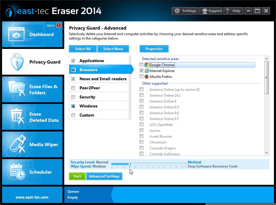Select the America Online 9.5 entry
The height and width of the screenshot is (205, 276).
164,107
